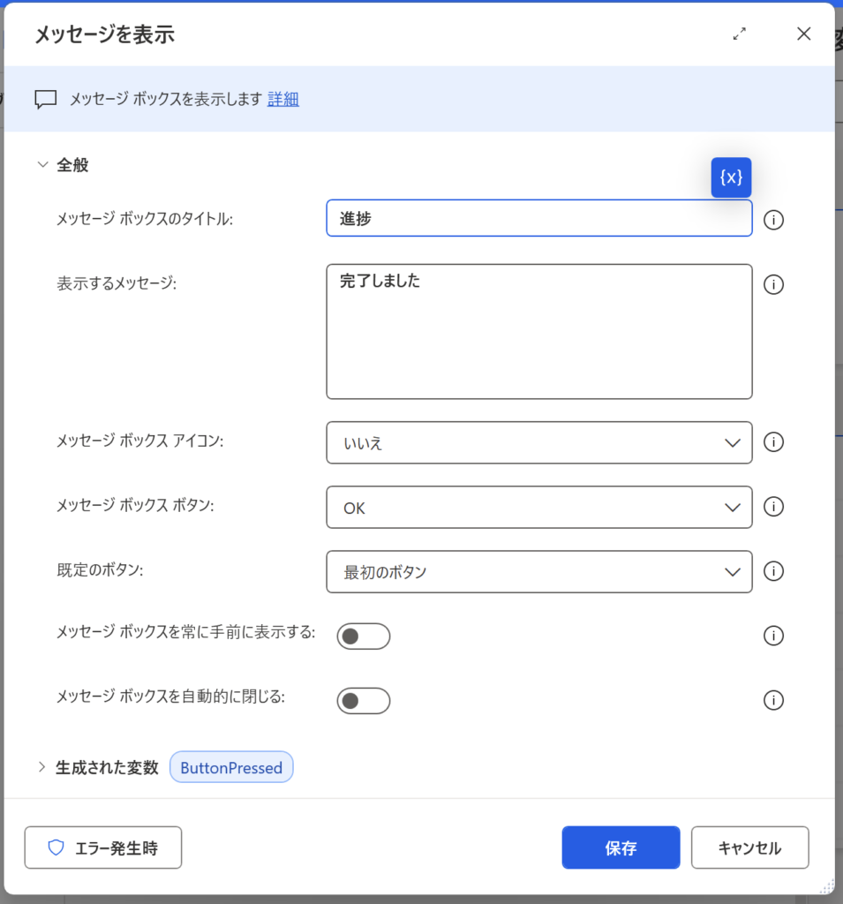Click info icon beside message box title field
Image resolution: width=843 pixels, height=904 pixels.
[x=773, y=220]
